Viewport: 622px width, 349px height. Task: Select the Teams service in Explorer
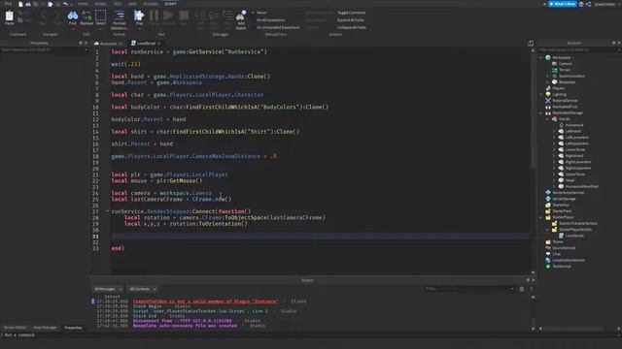point(555,241)
